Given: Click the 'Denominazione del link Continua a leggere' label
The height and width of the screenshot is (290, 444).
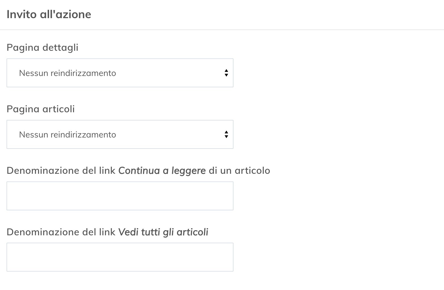Looking at the screenshot, I should 138,170.
